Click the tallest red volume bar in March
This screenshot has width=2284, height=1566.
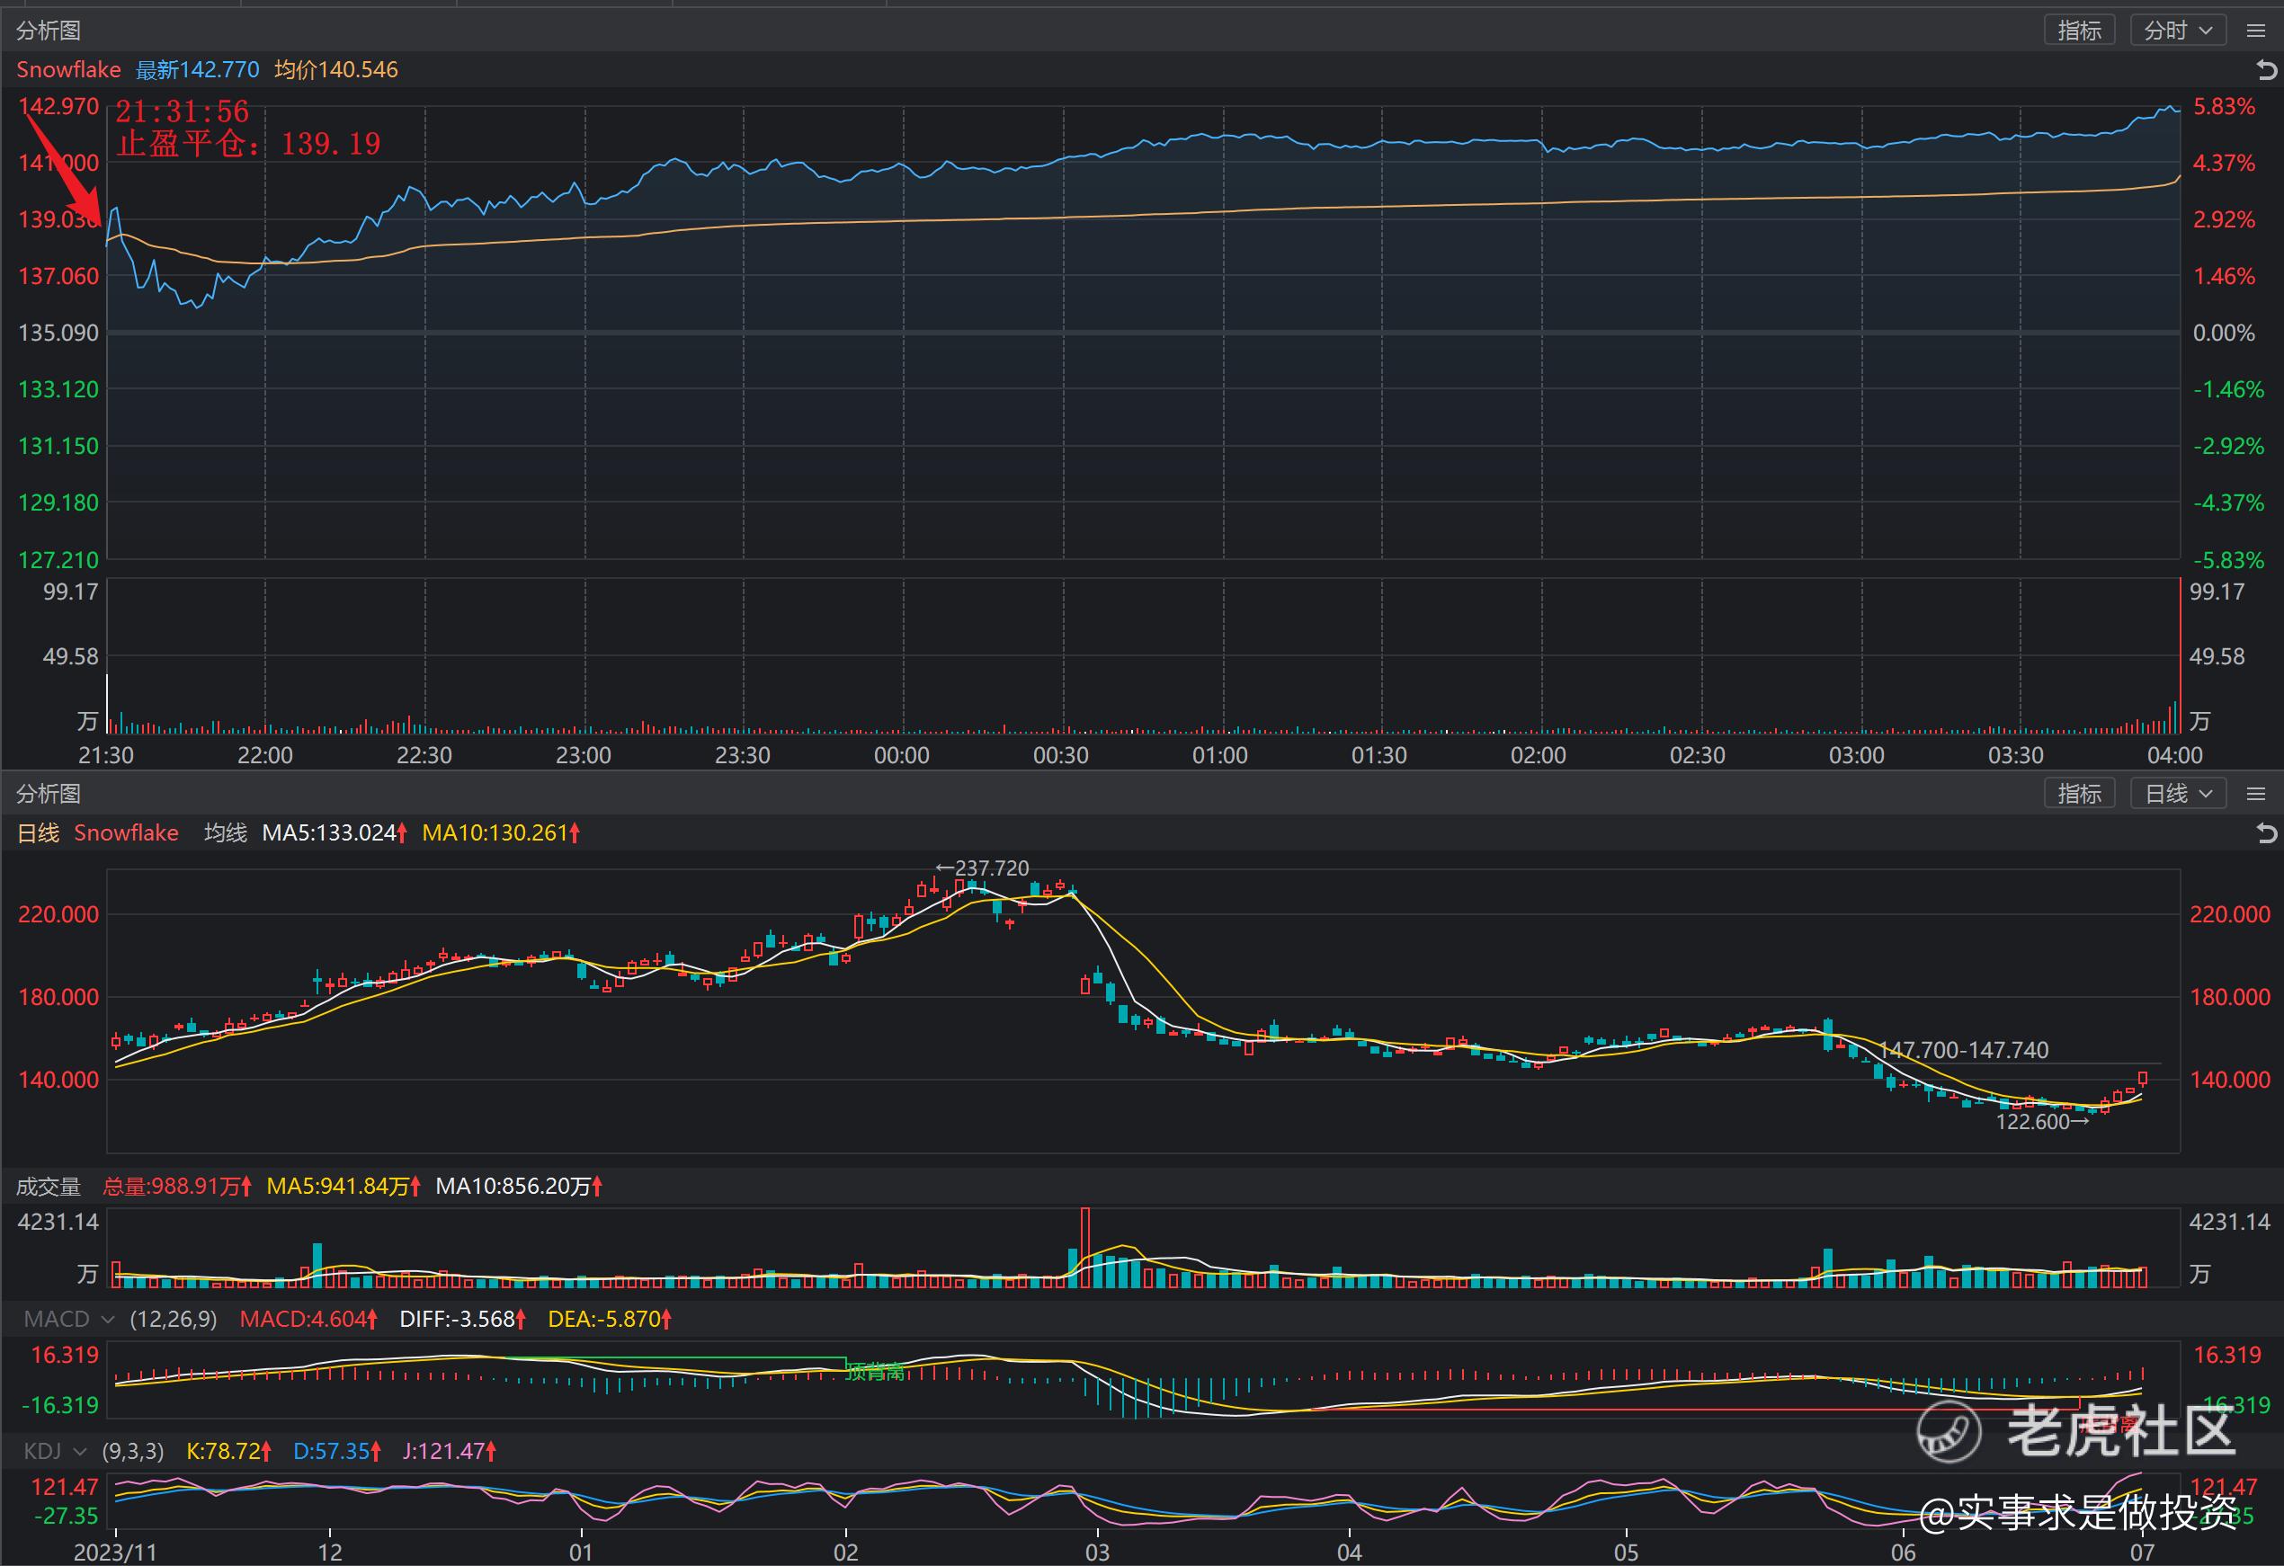1085,1247
